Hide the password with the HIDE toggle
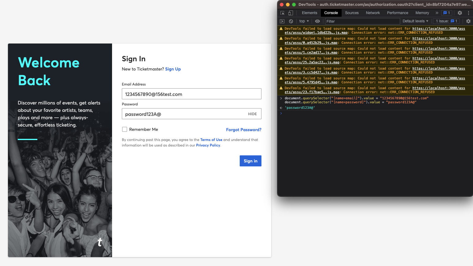Screen dimensions: 473x266 [x=253, y=114]
